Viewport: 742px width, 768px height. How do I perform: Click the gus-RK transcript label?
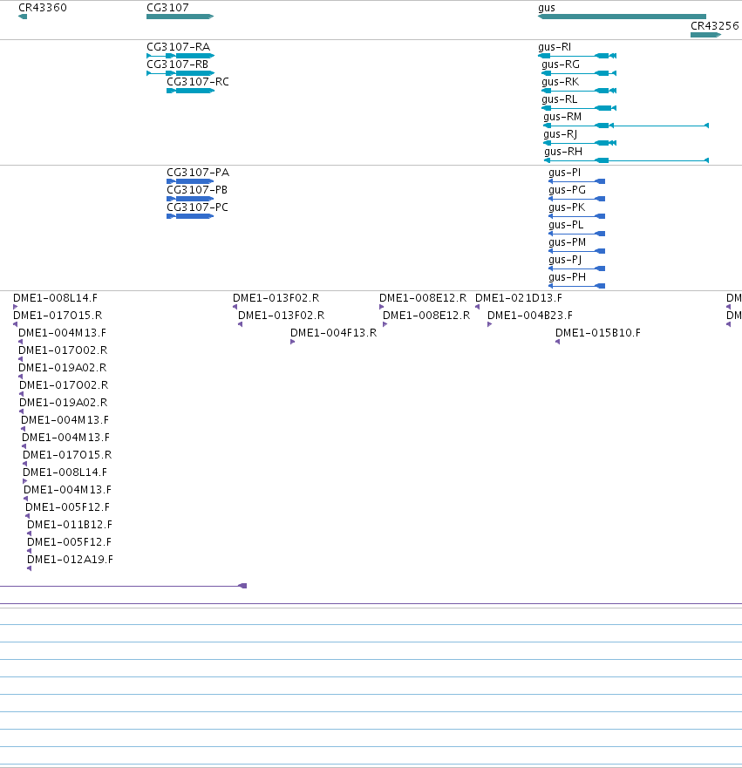pyautogui.click(x=561, y=82)
